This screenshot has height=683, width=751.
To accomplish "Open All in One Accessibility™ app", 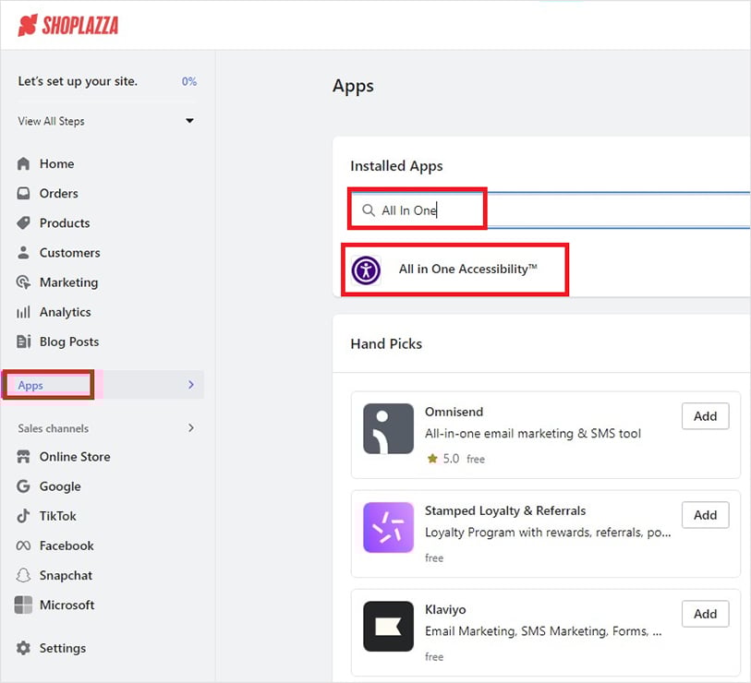I will pyautogui.click(x=468, y=269).
